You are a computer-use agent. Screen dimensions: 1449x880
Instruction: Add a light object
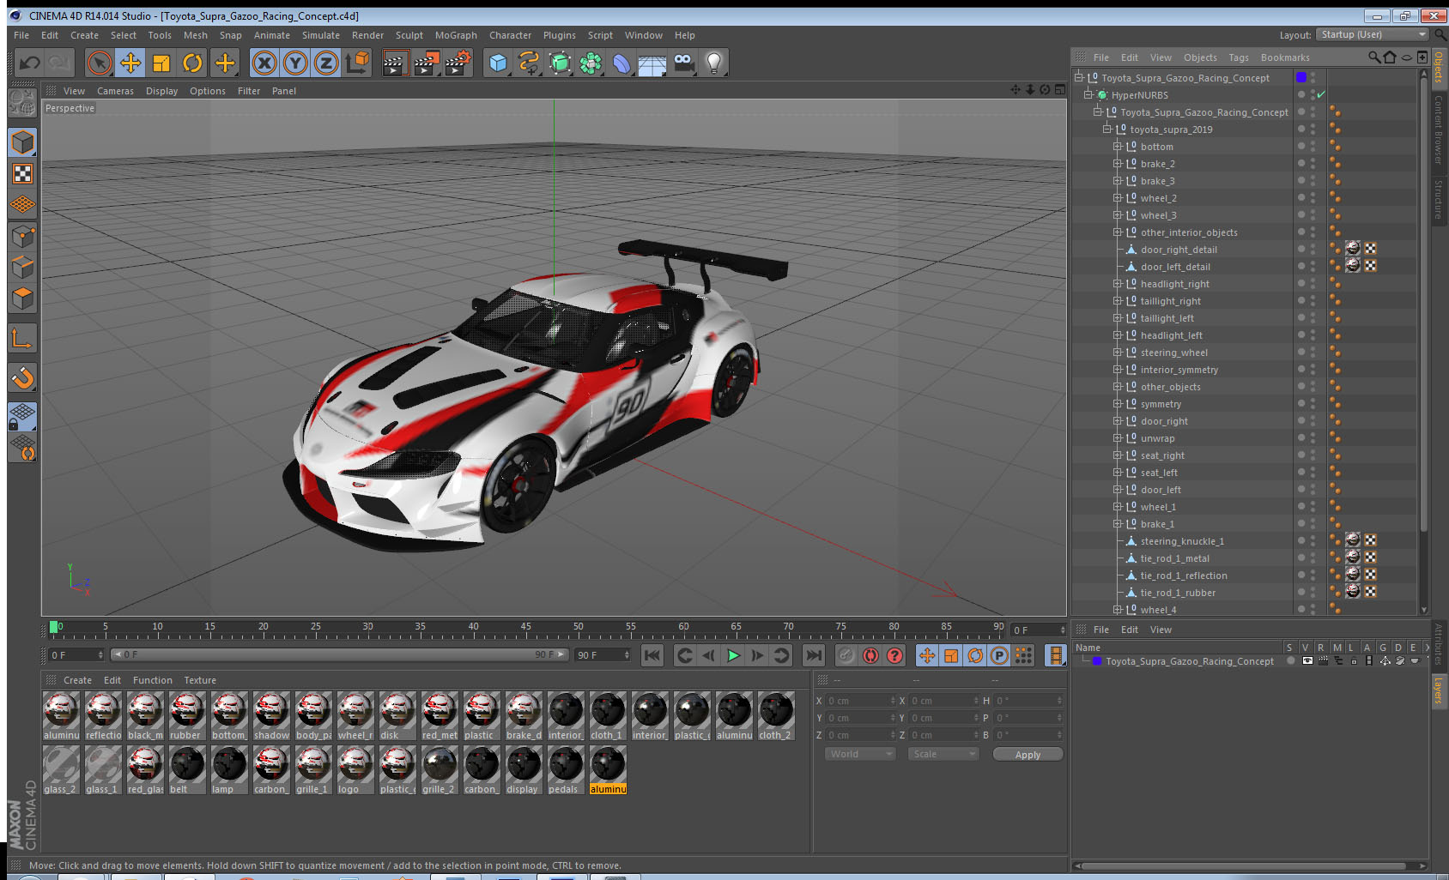point(714,63)
